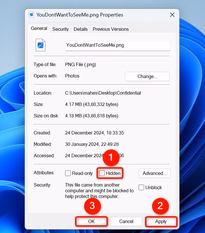The image size is (205, 233).
Task: Click the file name text field
Action: [118, 46]
